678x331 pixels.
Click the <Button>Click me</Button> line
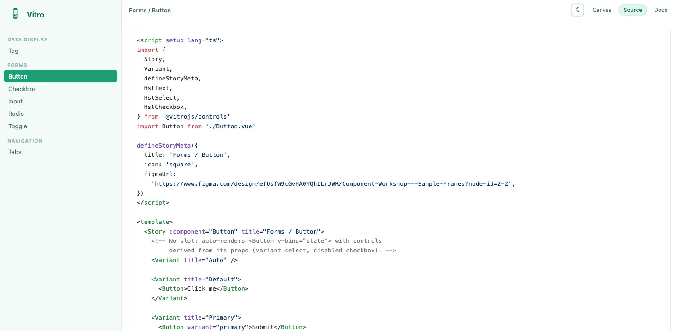203,289
